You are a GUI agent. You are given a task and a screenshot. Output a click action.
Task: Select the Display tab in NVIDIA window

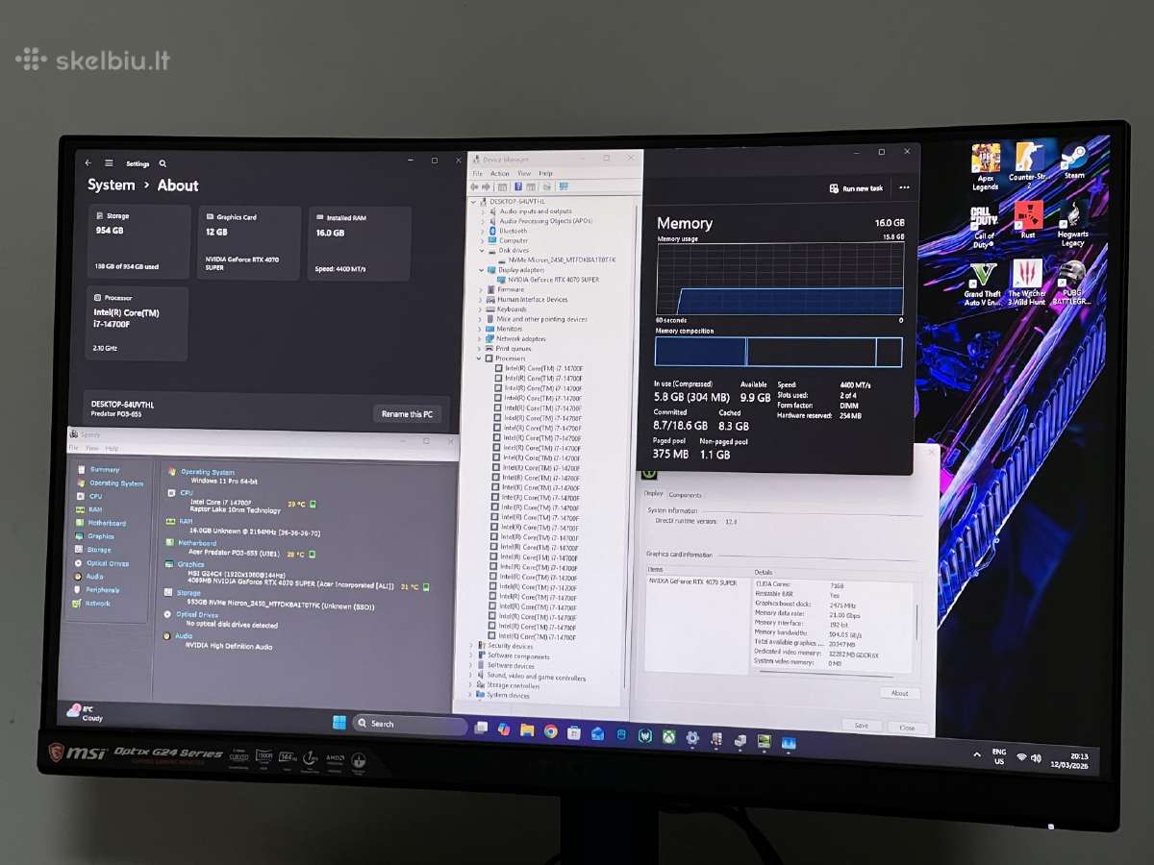coord(653,494)
